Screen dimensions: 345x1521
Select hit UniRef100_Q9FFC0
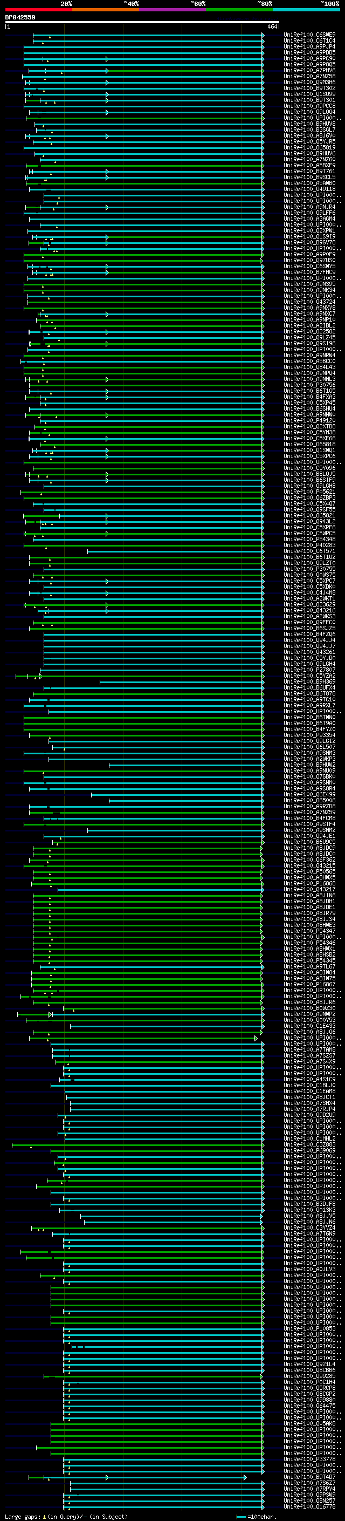[x=309, y=622]
